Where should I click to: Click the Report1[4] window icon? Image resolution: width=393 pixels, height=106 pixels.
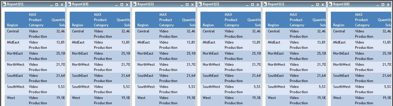(69, 4)
